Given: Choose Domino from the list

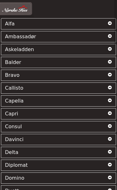Looking at the screenshot, I should click(x=59, y=178).
